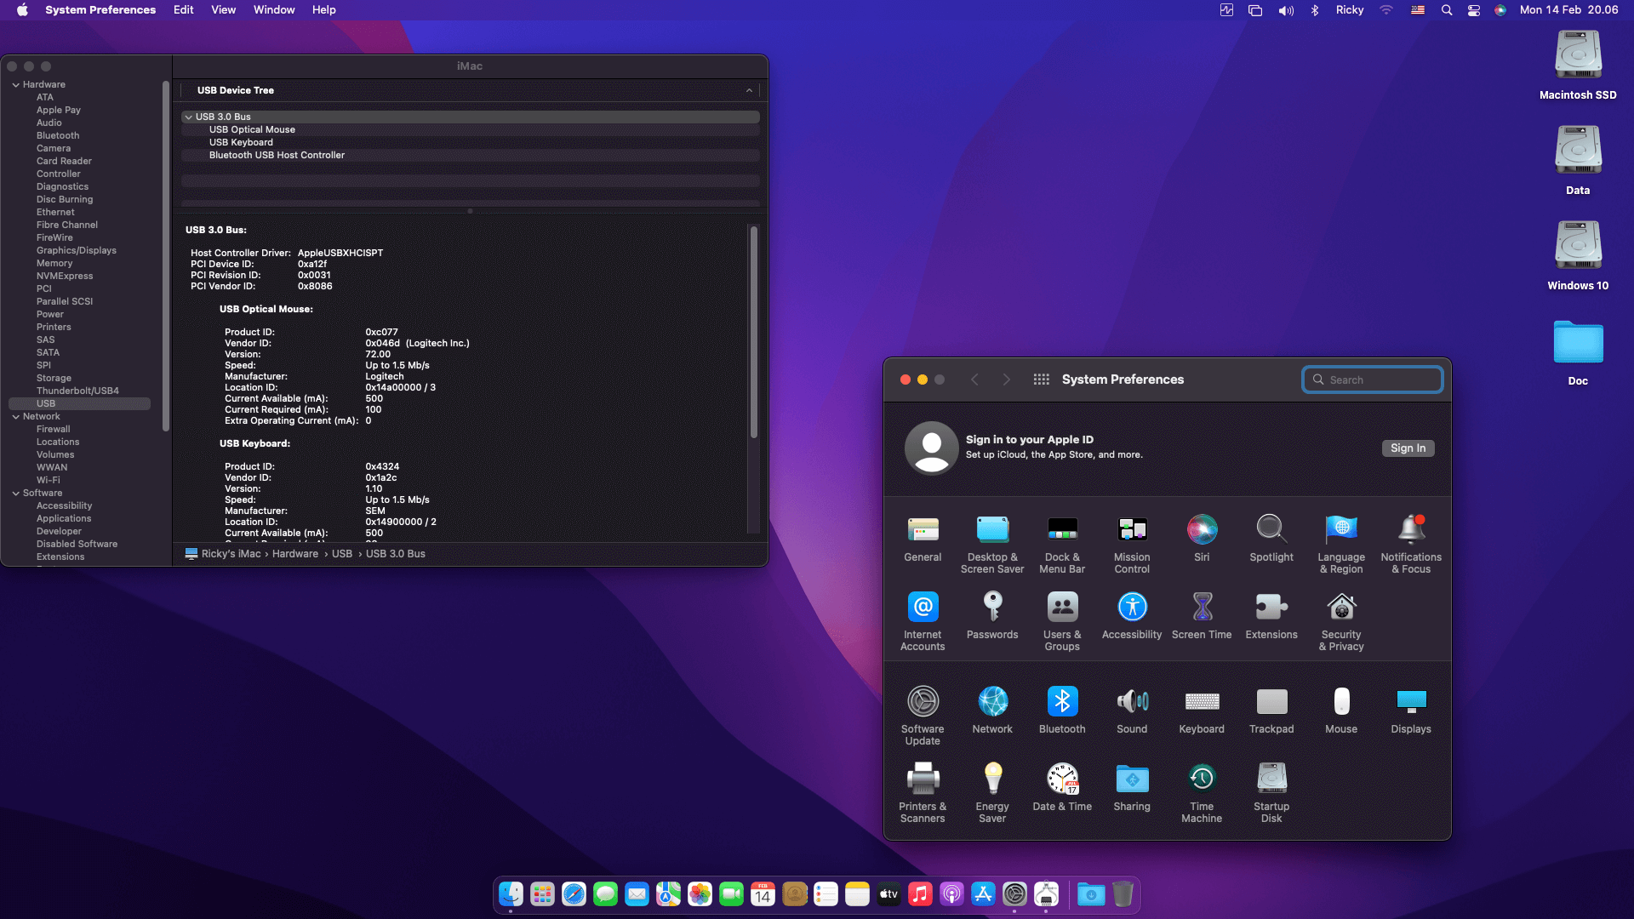The height and width of the screenshot is (919, 1634).
Task: Open Sharing preferences pane
Action: [1132, 788]
